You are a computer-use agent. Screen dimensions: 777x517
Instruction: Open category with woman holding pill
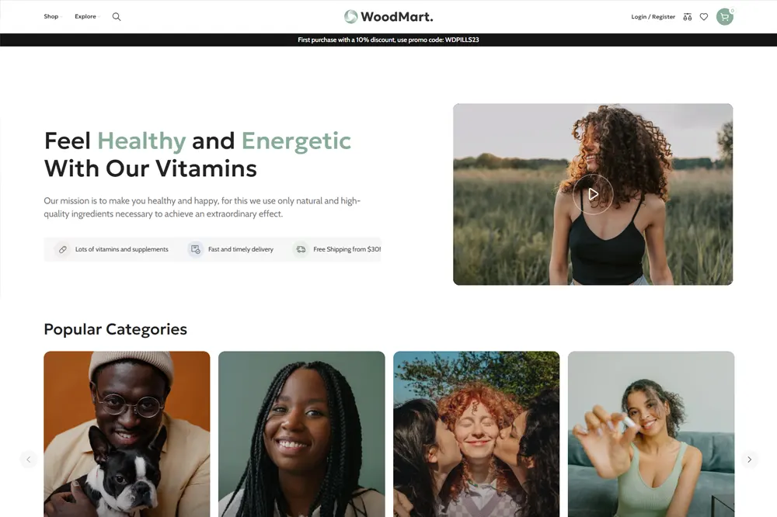coord(651,434)
